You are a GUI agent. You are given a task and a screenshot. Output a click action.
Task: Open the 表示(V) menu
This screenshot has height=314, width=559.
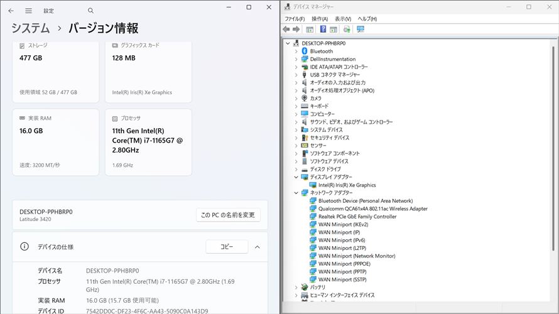click(343, 19)
